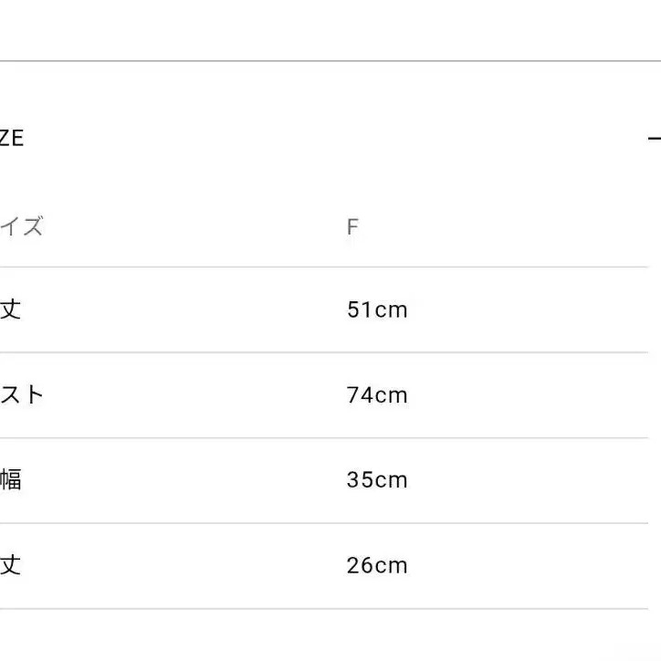The image size is (661, 661).
Task: Click empty header space between SIZE and minus icon
Action: pos(329,139)
